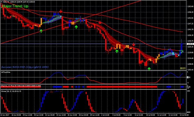This screenshot has height=117, width=194.
Task: Click the 28 Jun 04:00 time label
Action: coord(83,115)
